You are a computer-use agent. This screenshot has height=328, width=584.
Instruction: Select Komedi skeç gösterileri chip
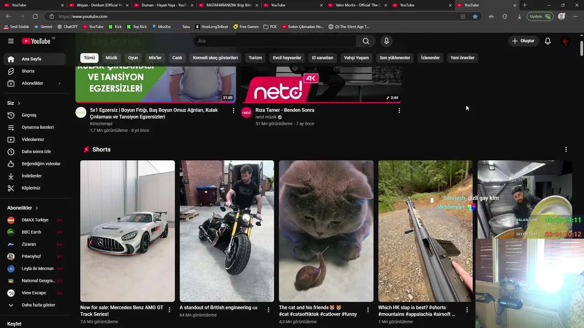[x=215, y=58]
